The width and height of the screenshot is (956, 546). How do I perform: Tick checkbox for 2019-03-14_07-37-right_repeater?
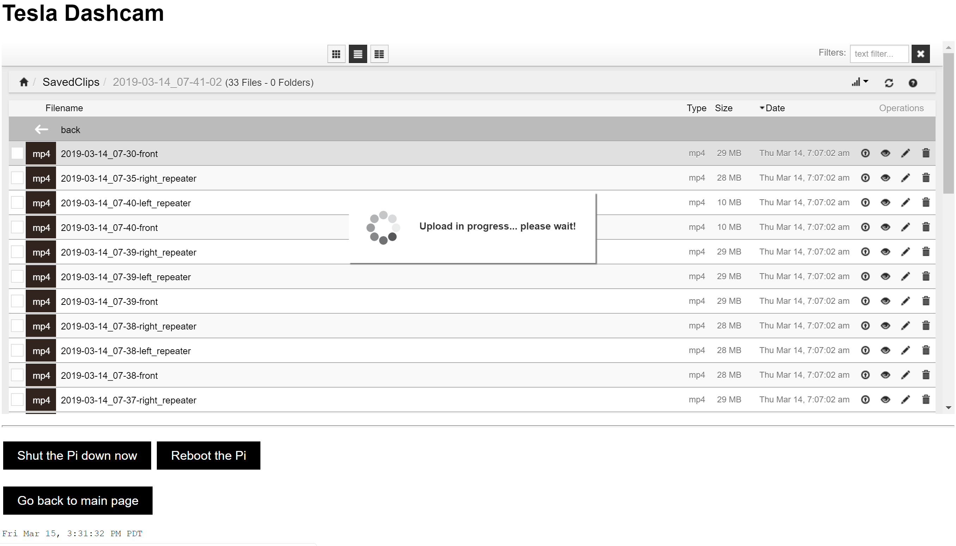pyautogui.click(x=17, y=399)
